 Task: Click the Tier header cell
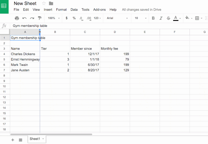55,49
